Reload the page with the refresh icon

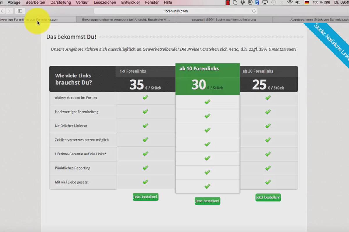[254, 11]
